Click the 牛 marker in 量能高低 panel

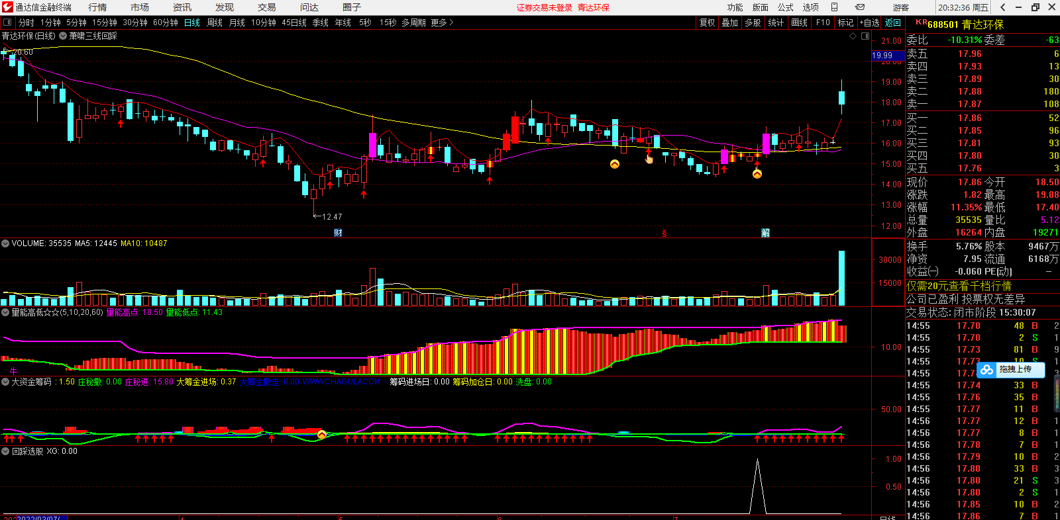pos(13,371)
